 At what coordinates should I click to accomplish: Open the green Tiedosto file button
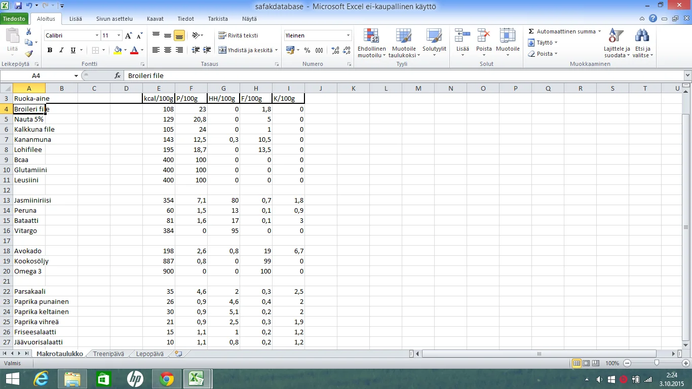[x=14, y=19]
